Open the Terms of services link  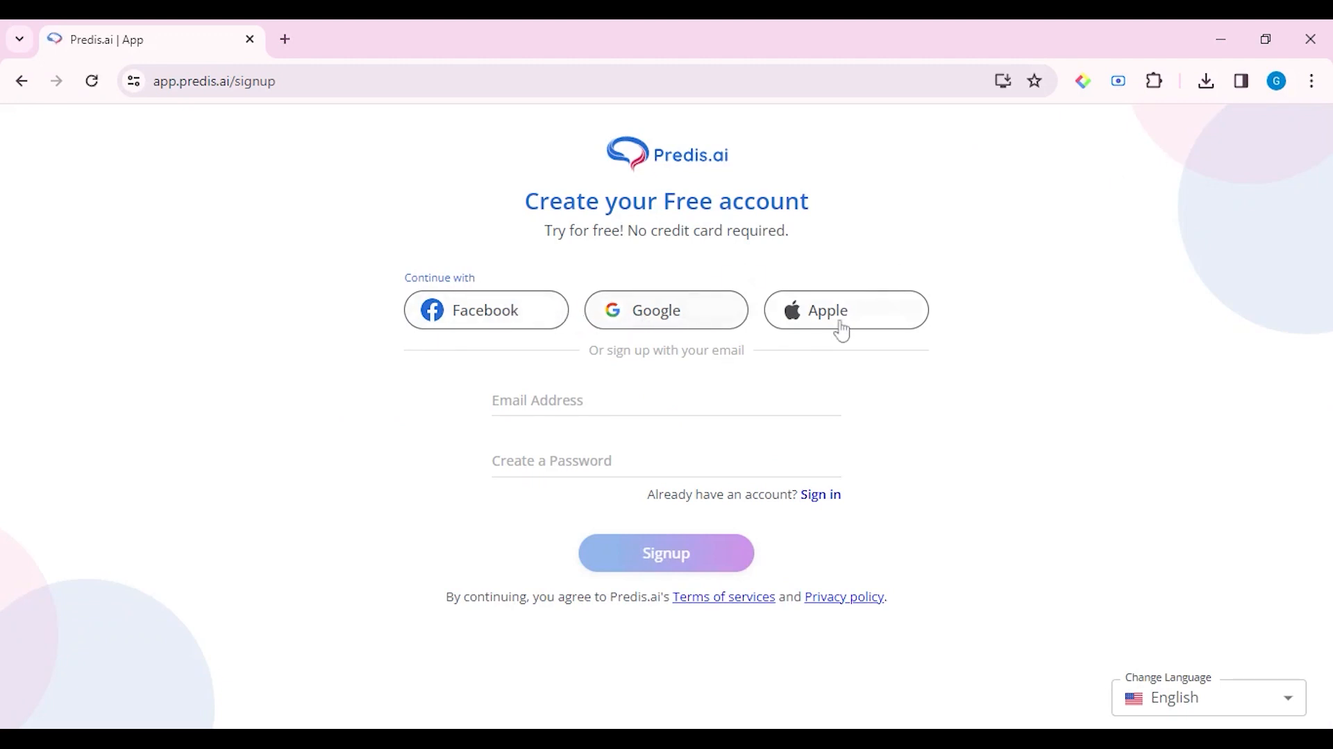723,596
